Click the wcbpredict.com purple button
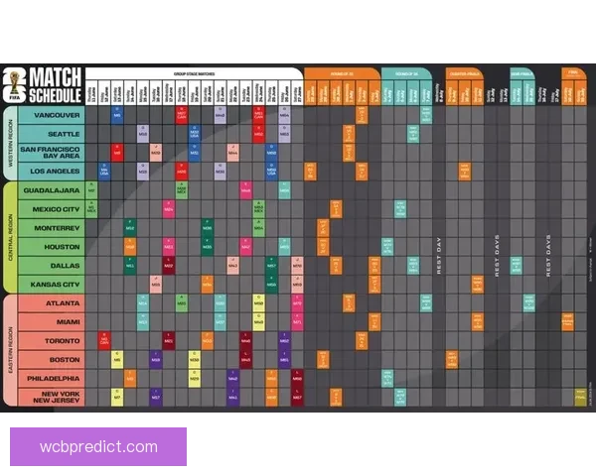596x476 pixels. (98, 445)
